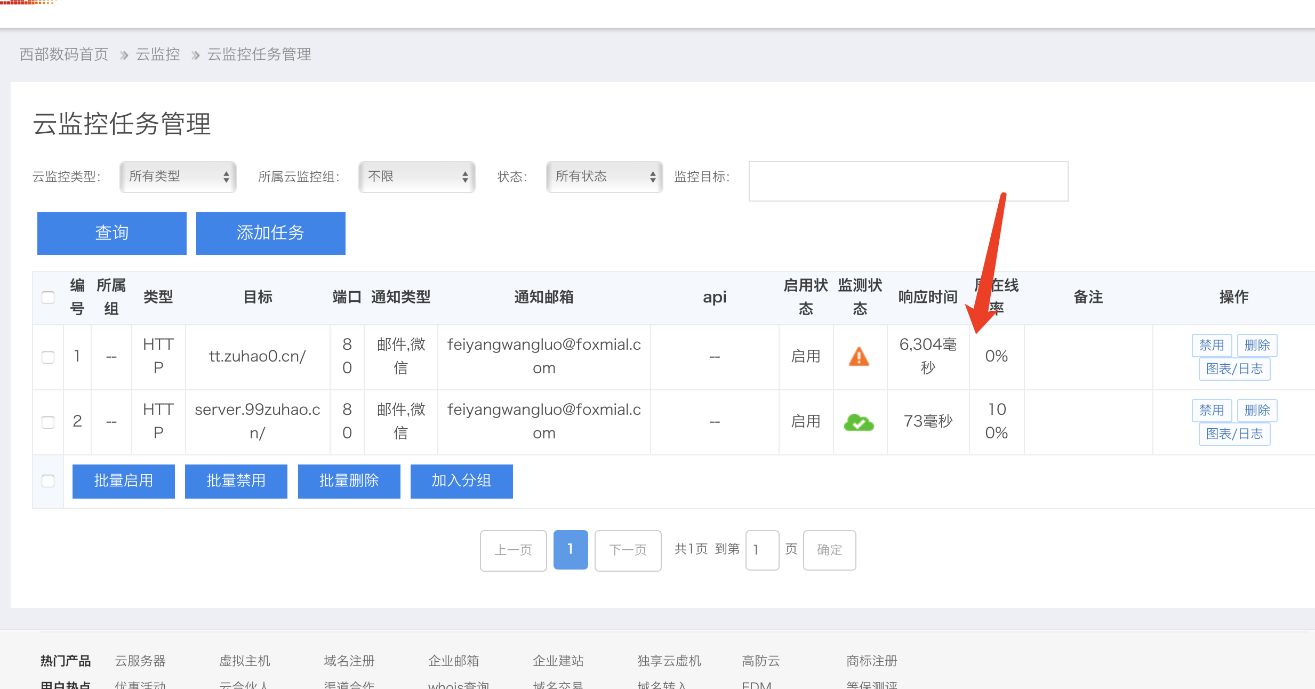Click the 添加任务 button

pos(270,233)
